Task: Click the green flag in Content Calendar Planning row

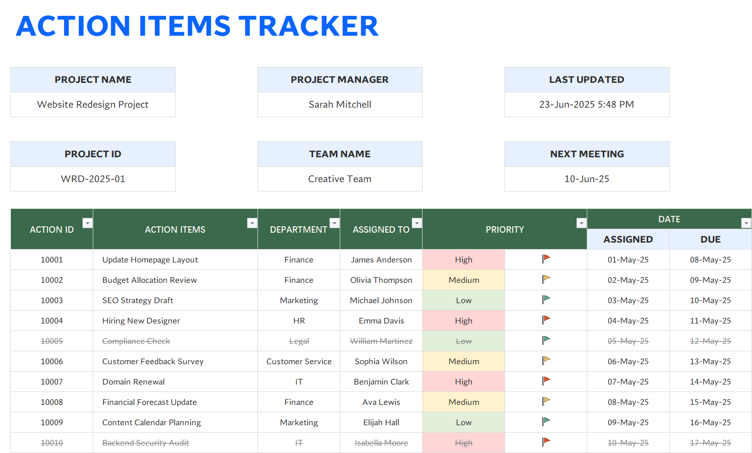Action: (x=546, y=421)
